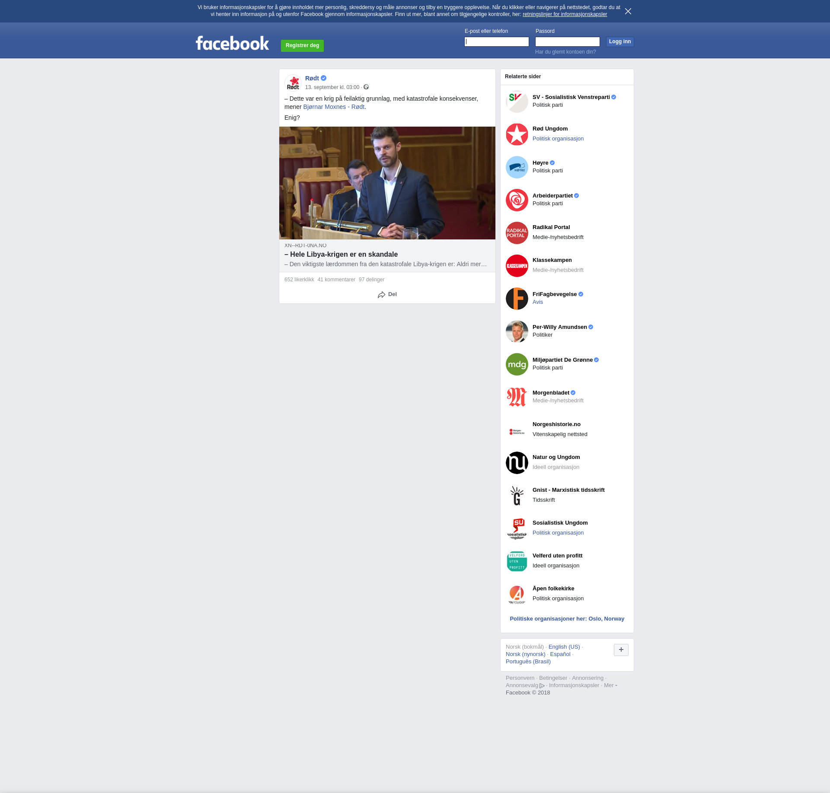Open the Personvern footer link
This screenshot has height=793, width=830.
coord(520,678)
